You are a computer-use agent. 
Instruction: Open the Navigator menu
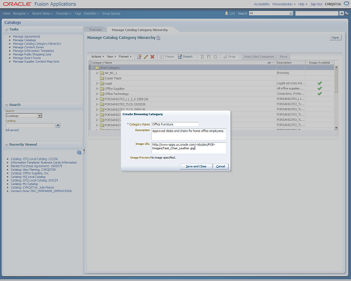pyautogui.click(x=21, y=13)
